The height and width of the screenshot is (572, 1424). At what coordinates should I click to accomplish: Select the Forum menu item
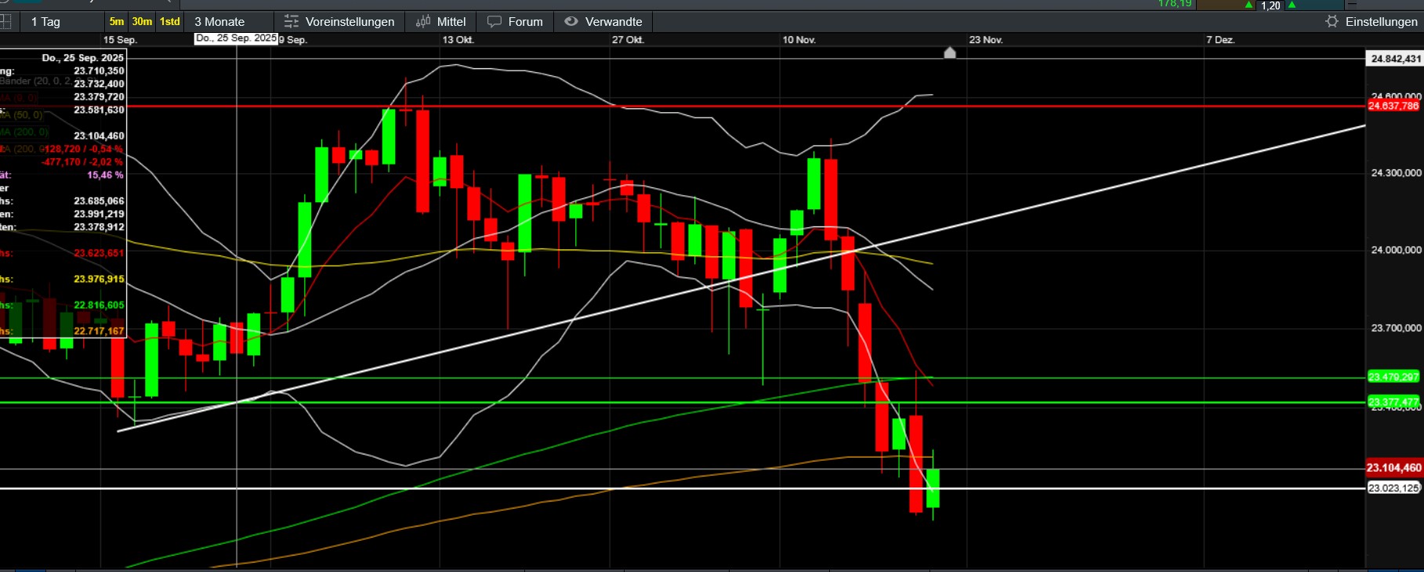[525, 22]
